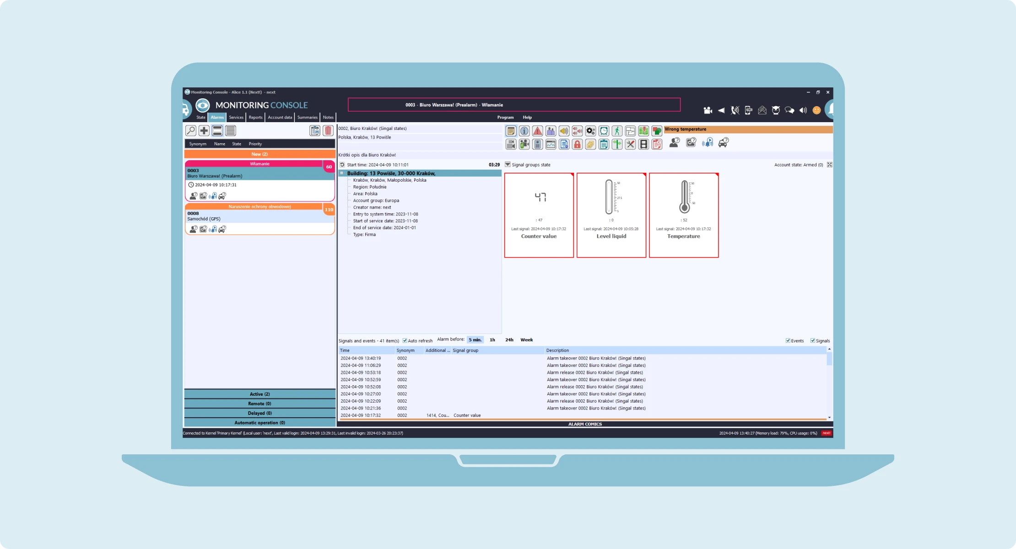Click the wrench and screwdriver tools icon

click(630, 145)
